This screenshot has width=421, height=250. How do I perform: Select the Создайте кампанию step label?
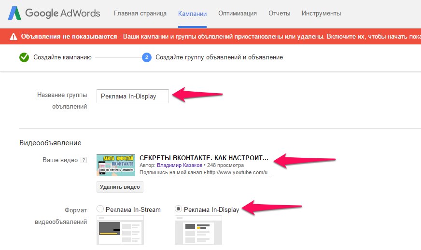tap(62, 57)
